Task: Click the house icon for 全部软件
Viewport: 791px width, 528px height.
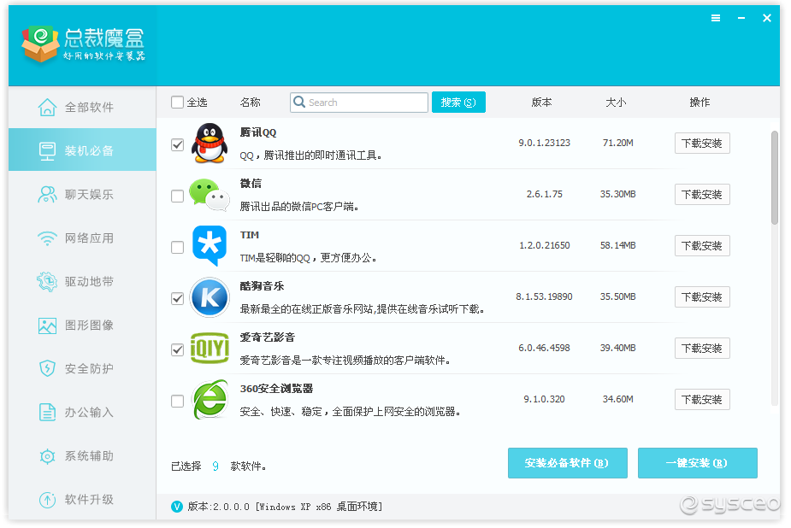Action: 47,107
